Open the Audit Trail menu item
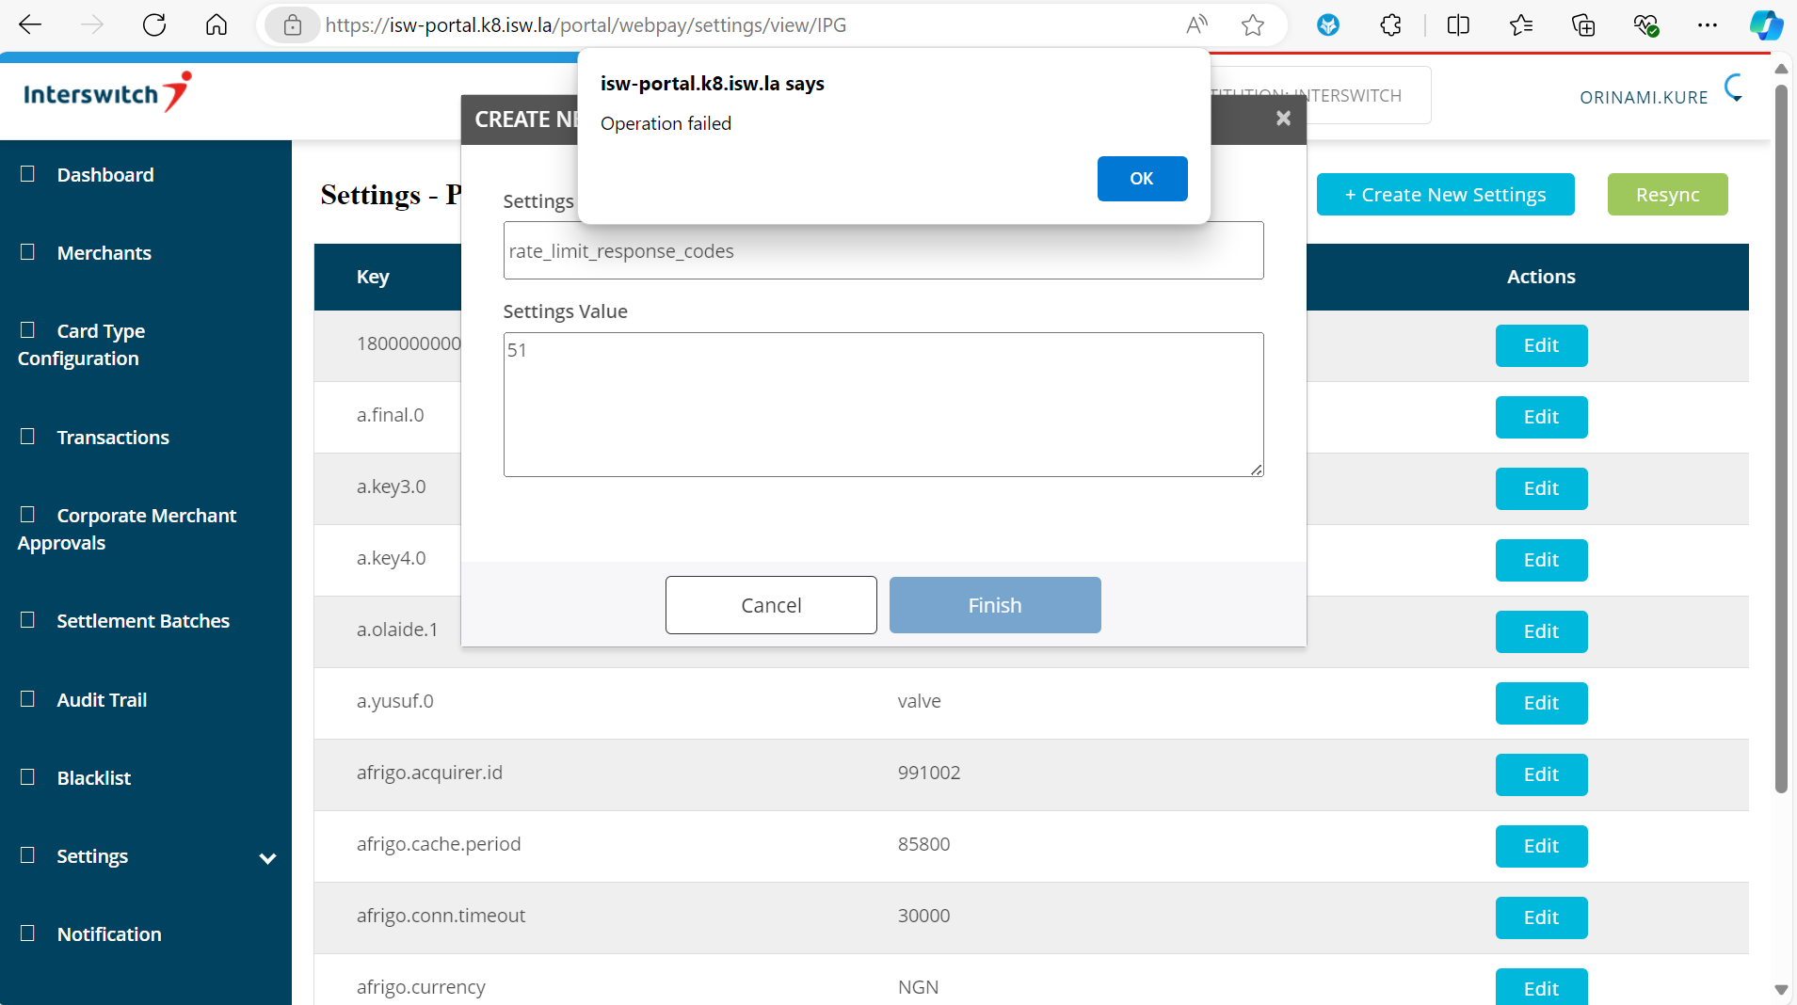Image resolution: width=1797 pixels, height=1005 pixels. click(x=102, y=700)
